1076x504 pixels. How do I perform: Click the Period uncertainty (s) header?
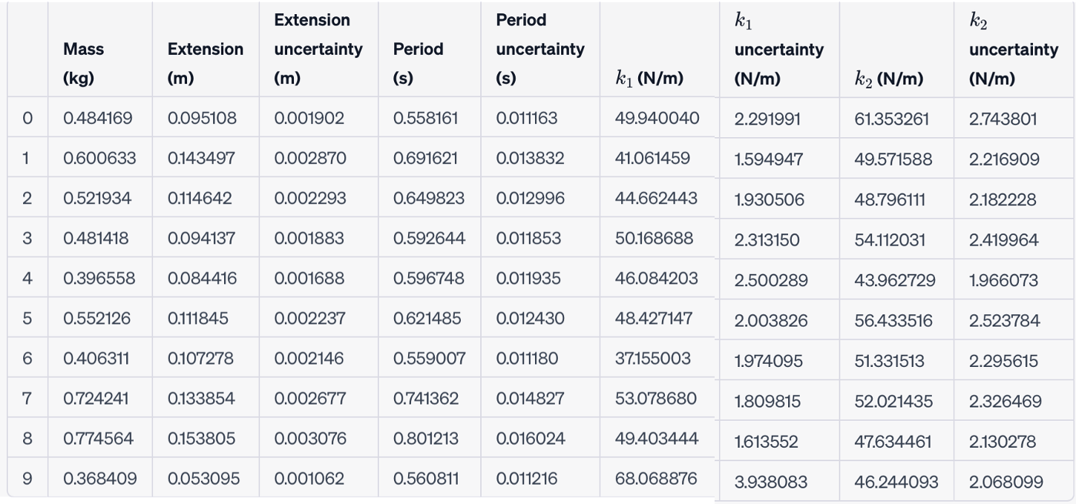(540, 49)
